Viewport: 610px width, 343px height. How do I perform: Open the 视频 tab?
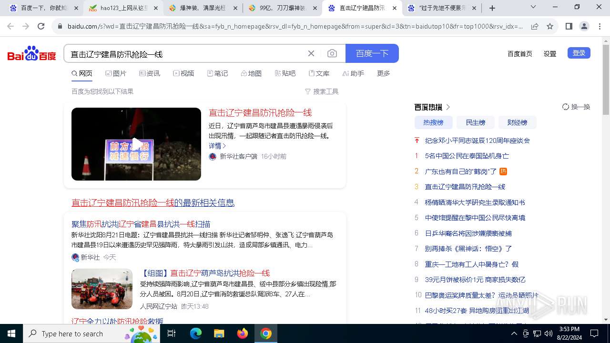click(183, 73)
